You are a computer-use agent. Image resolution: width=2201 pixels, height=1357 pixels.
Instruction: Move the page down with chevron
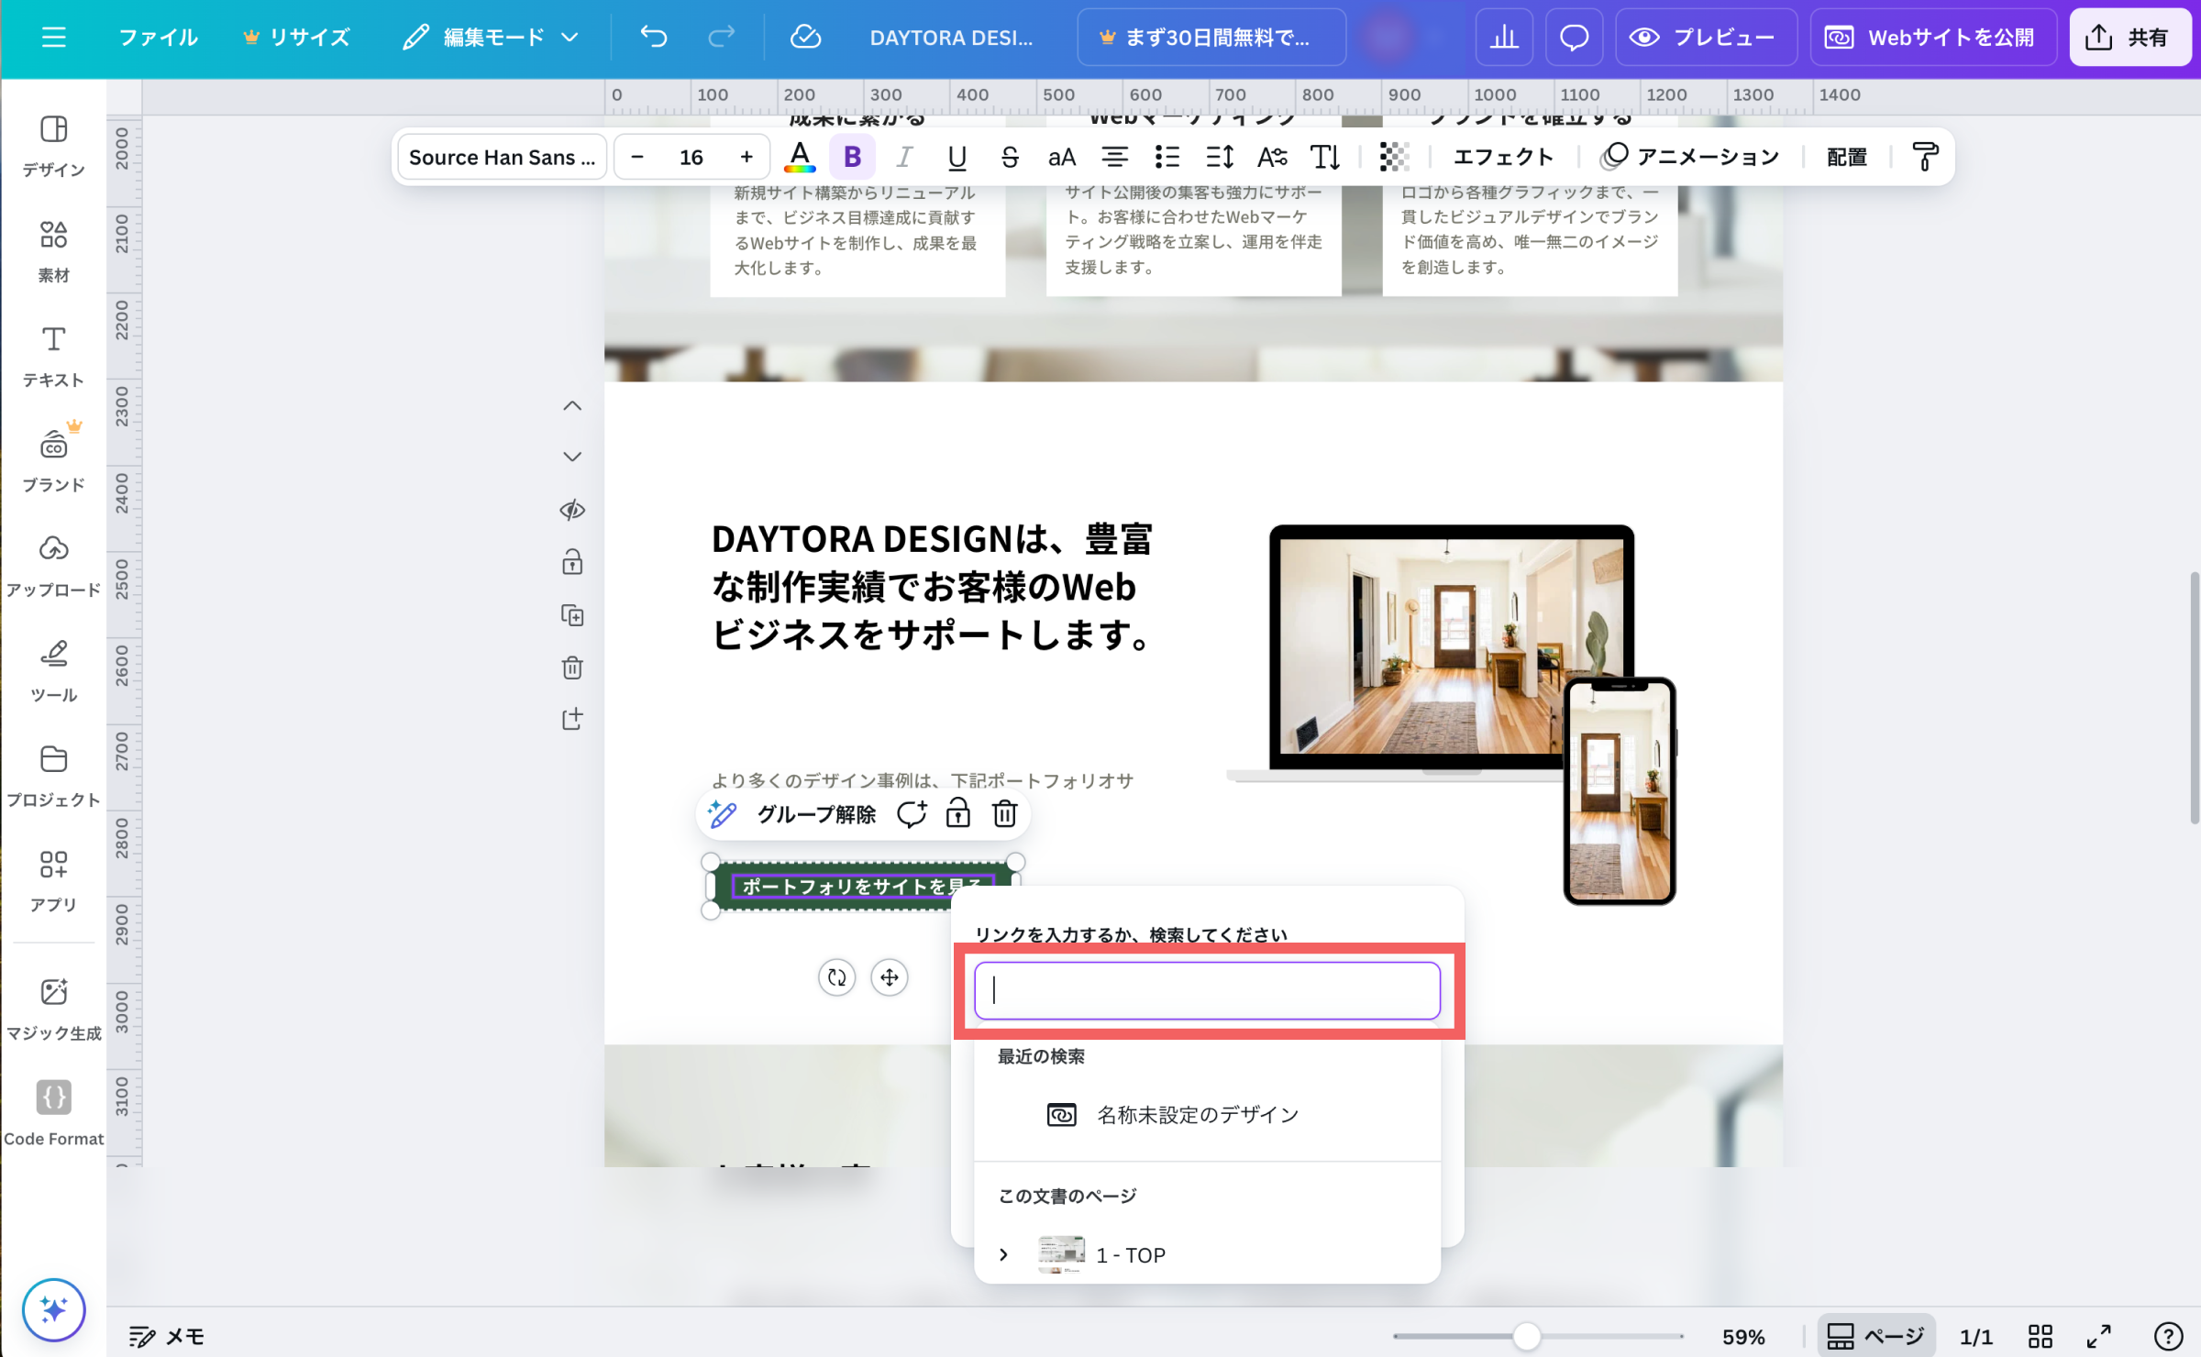point(572,457)
